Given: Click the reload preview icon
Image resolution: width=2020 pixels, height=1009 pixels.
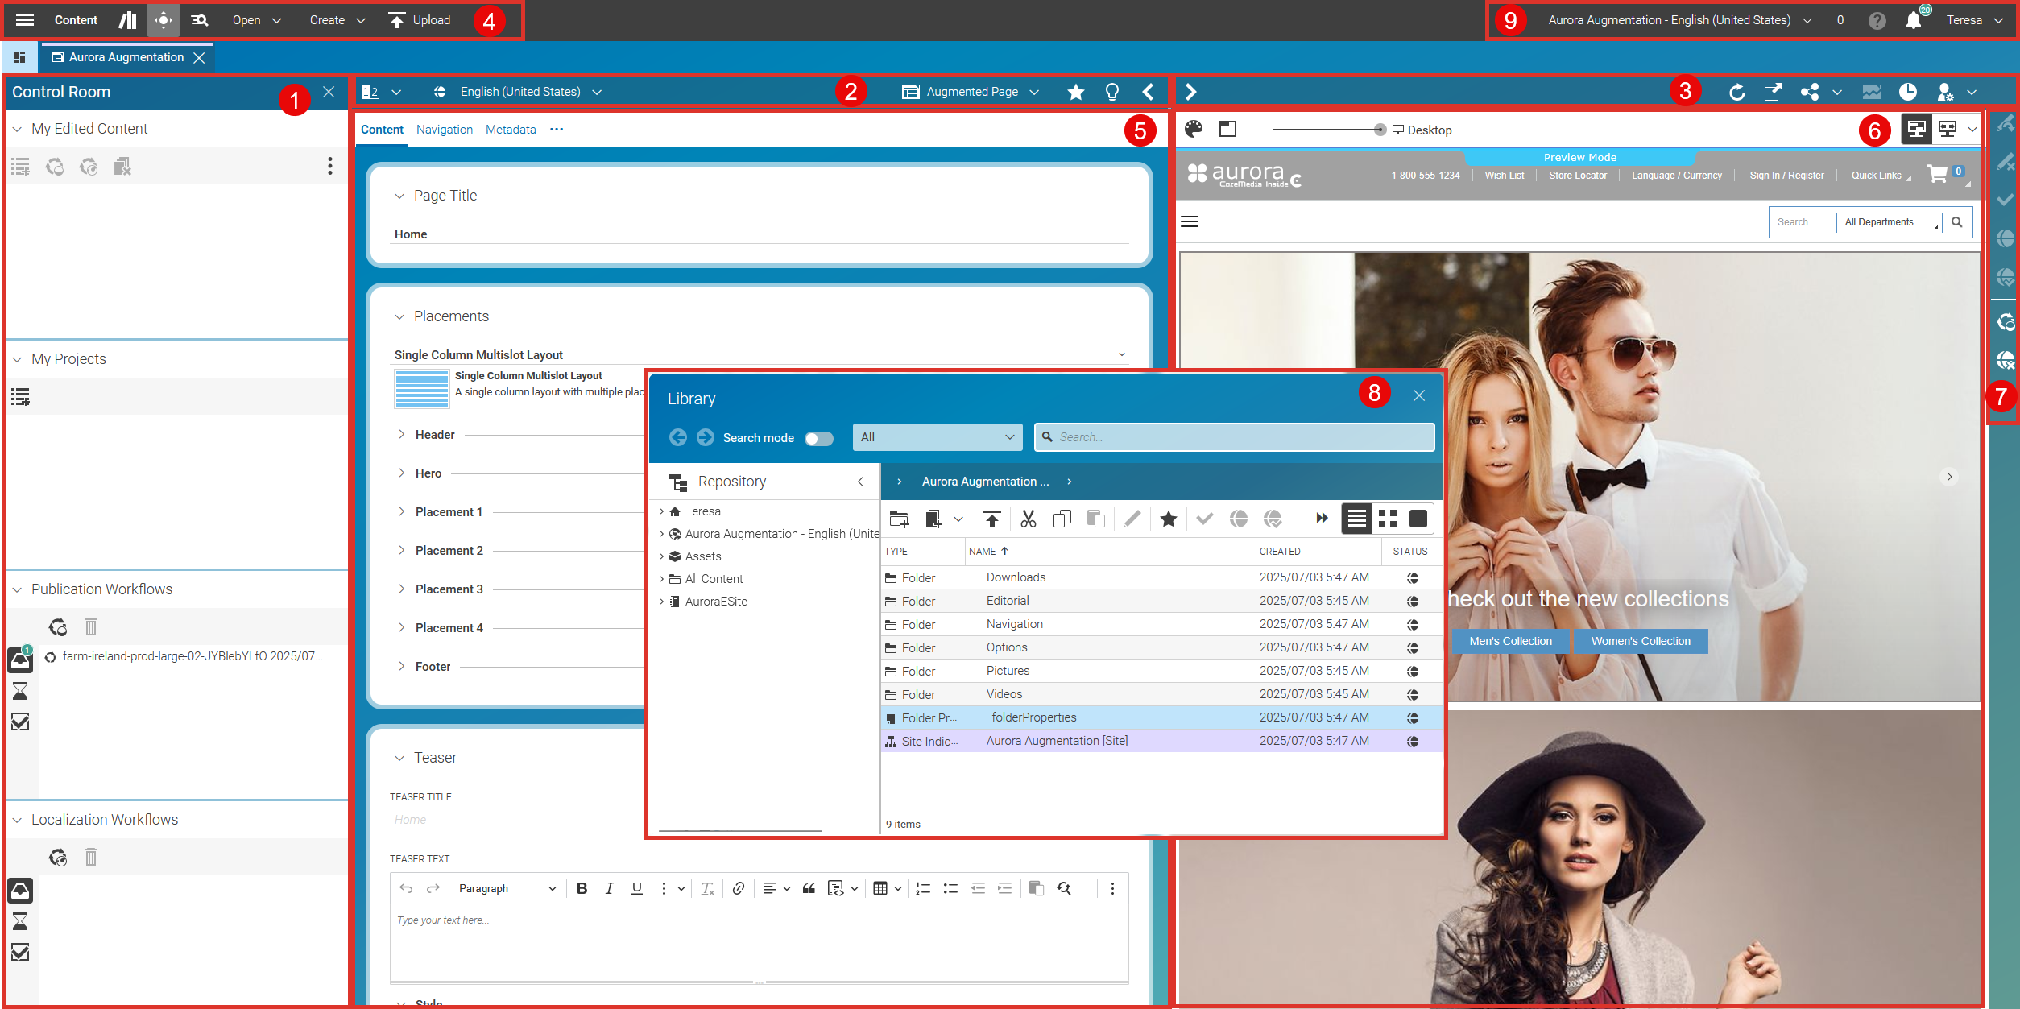Looking at the screenshot, I should [1736, 92].
